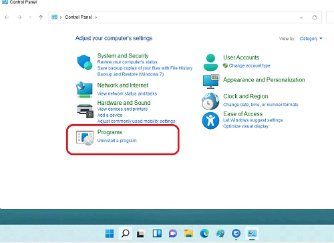Click Review your computer's status

click(127, 62)
